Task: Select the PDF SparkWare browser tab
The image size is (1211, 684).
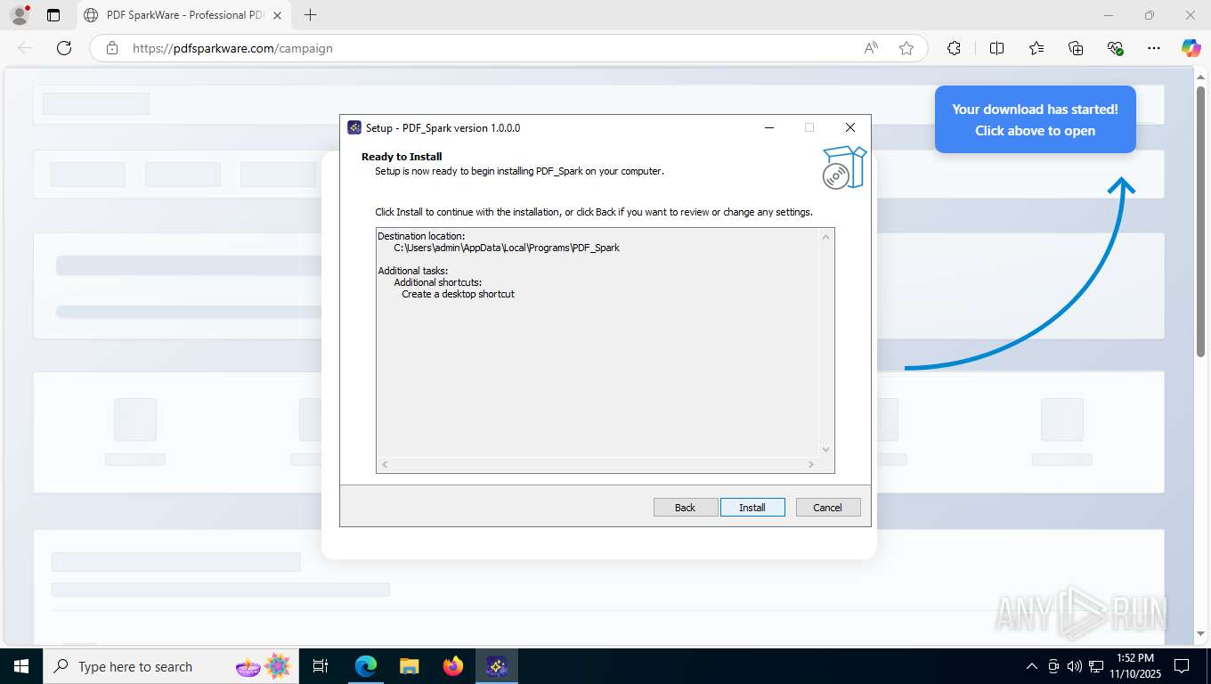Action: click(x=183, y=15)
